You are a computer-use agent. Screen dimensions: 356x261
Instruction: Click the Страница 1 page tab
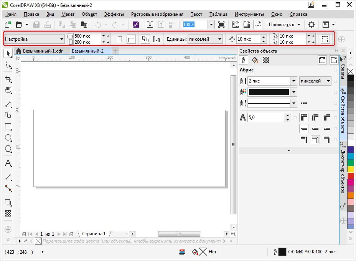pyautogui.click(x=94, y=233)
